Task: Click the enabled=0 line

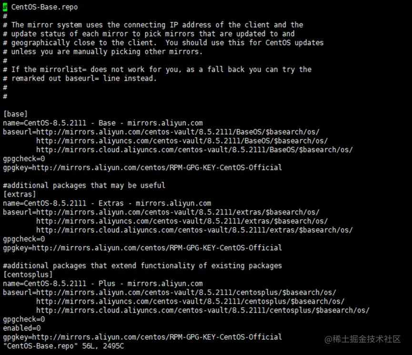Action: click(x=22, y=328)
